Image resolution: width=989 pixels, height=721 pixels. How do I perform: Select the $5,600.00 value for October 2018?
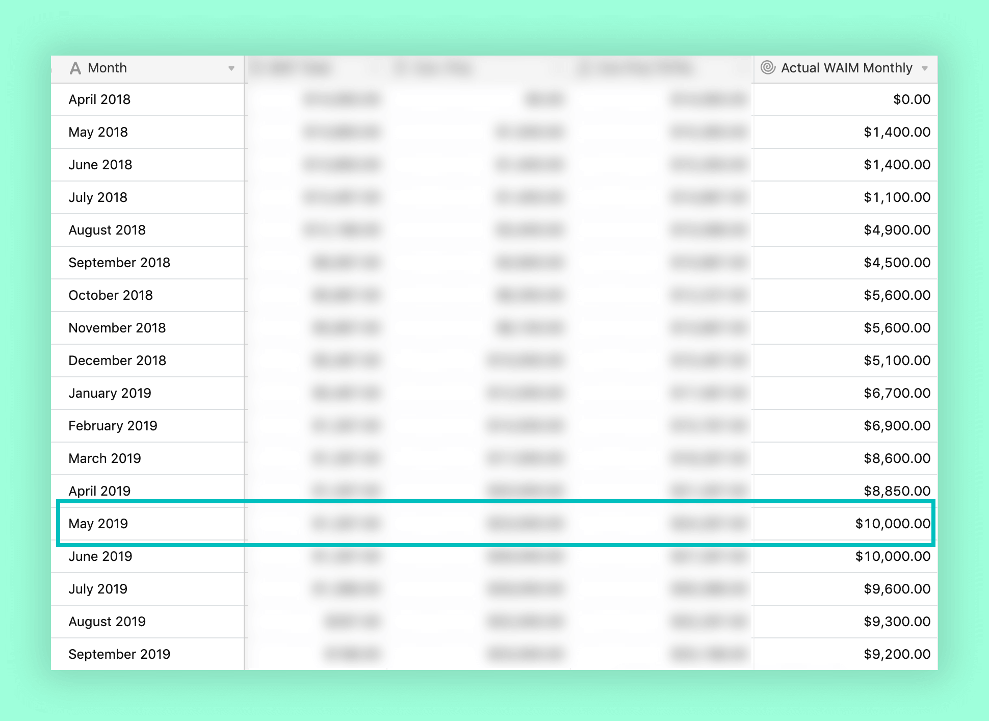(x=896, y=295)
